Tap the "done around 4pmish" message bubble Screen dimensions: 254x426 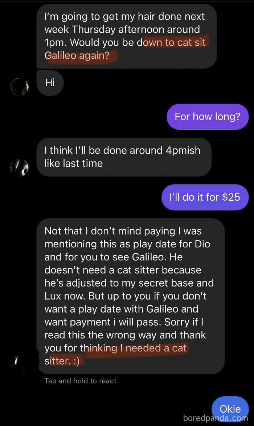[124, 157]
